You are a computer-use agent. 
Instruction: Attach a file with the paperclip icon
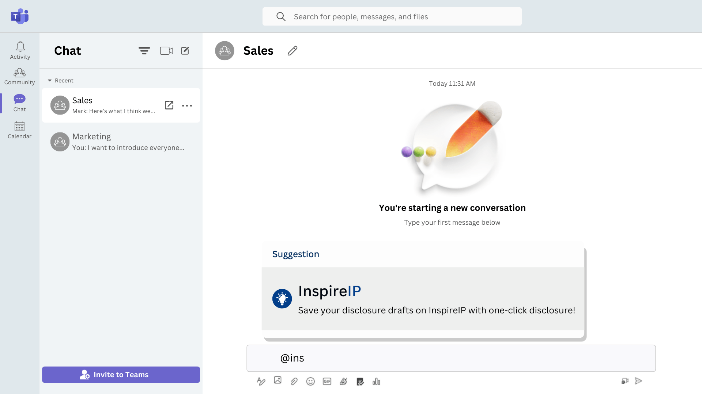[x=294, y=381]
